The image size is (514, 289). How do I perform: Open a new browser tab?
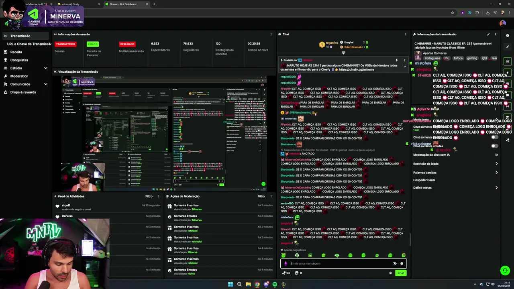[x=154, y=4]
